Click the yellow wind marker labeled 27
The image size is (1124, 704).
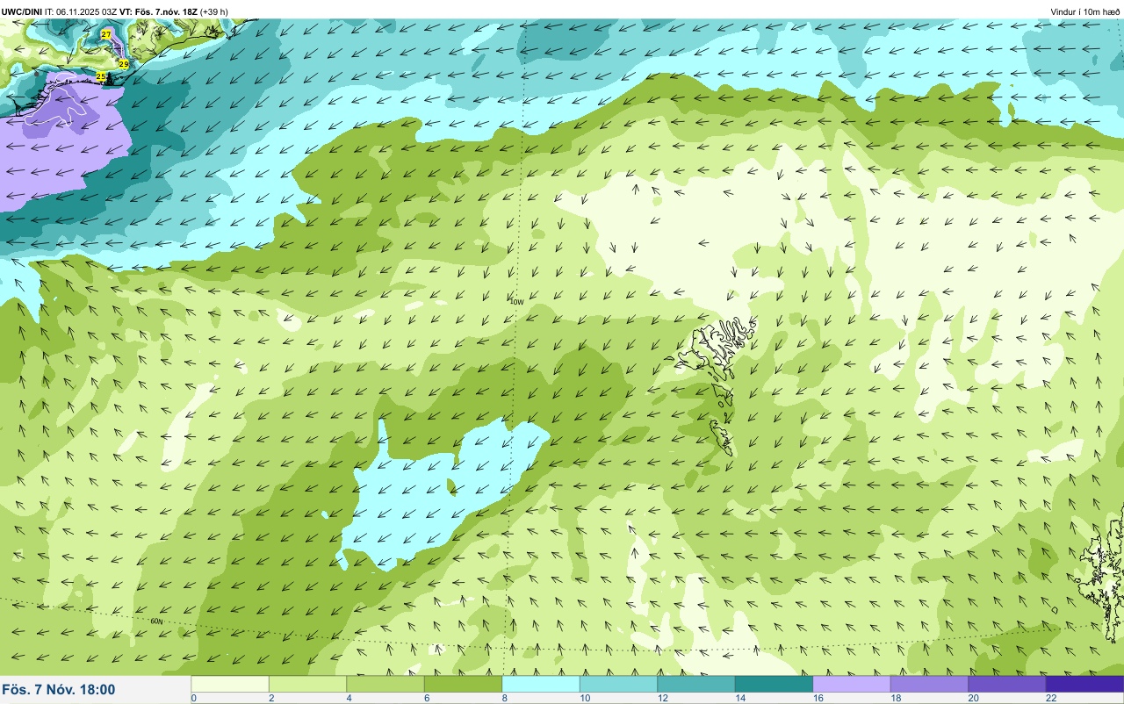pyautogui.click(x=106, y=34)
